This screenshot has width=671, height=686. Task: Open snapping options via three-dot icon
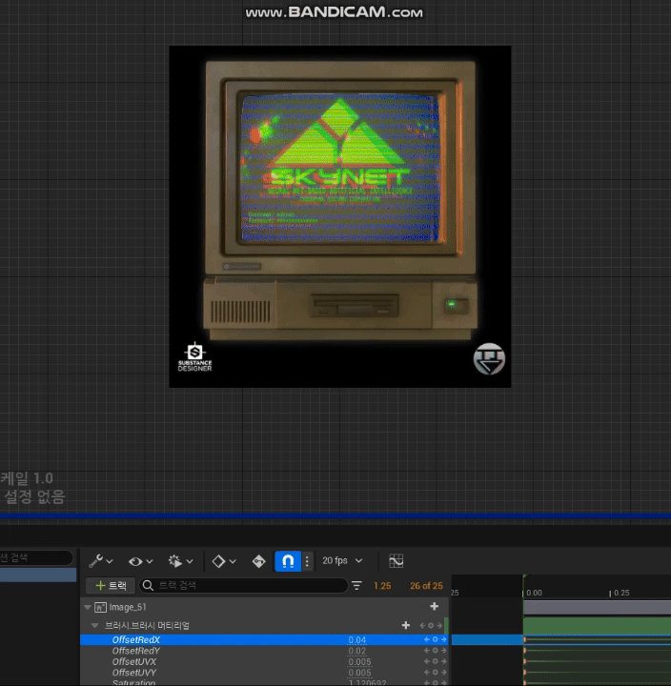307,561
